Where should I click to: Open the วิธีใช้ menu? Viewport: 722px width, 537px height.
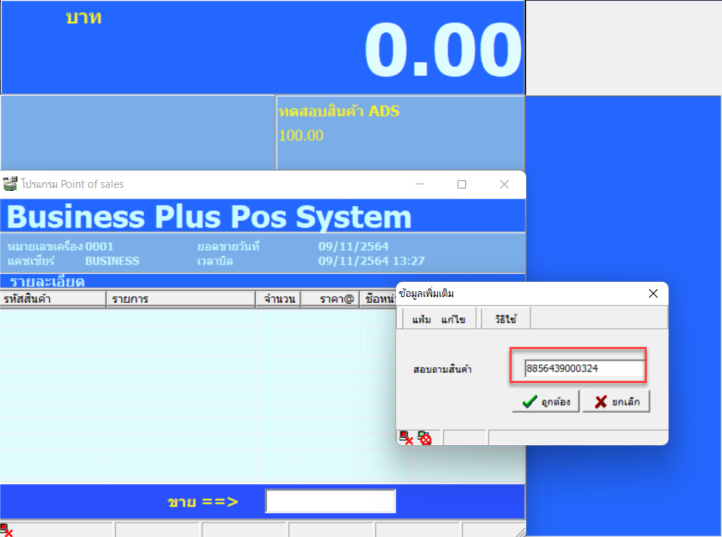click(506, 319)
